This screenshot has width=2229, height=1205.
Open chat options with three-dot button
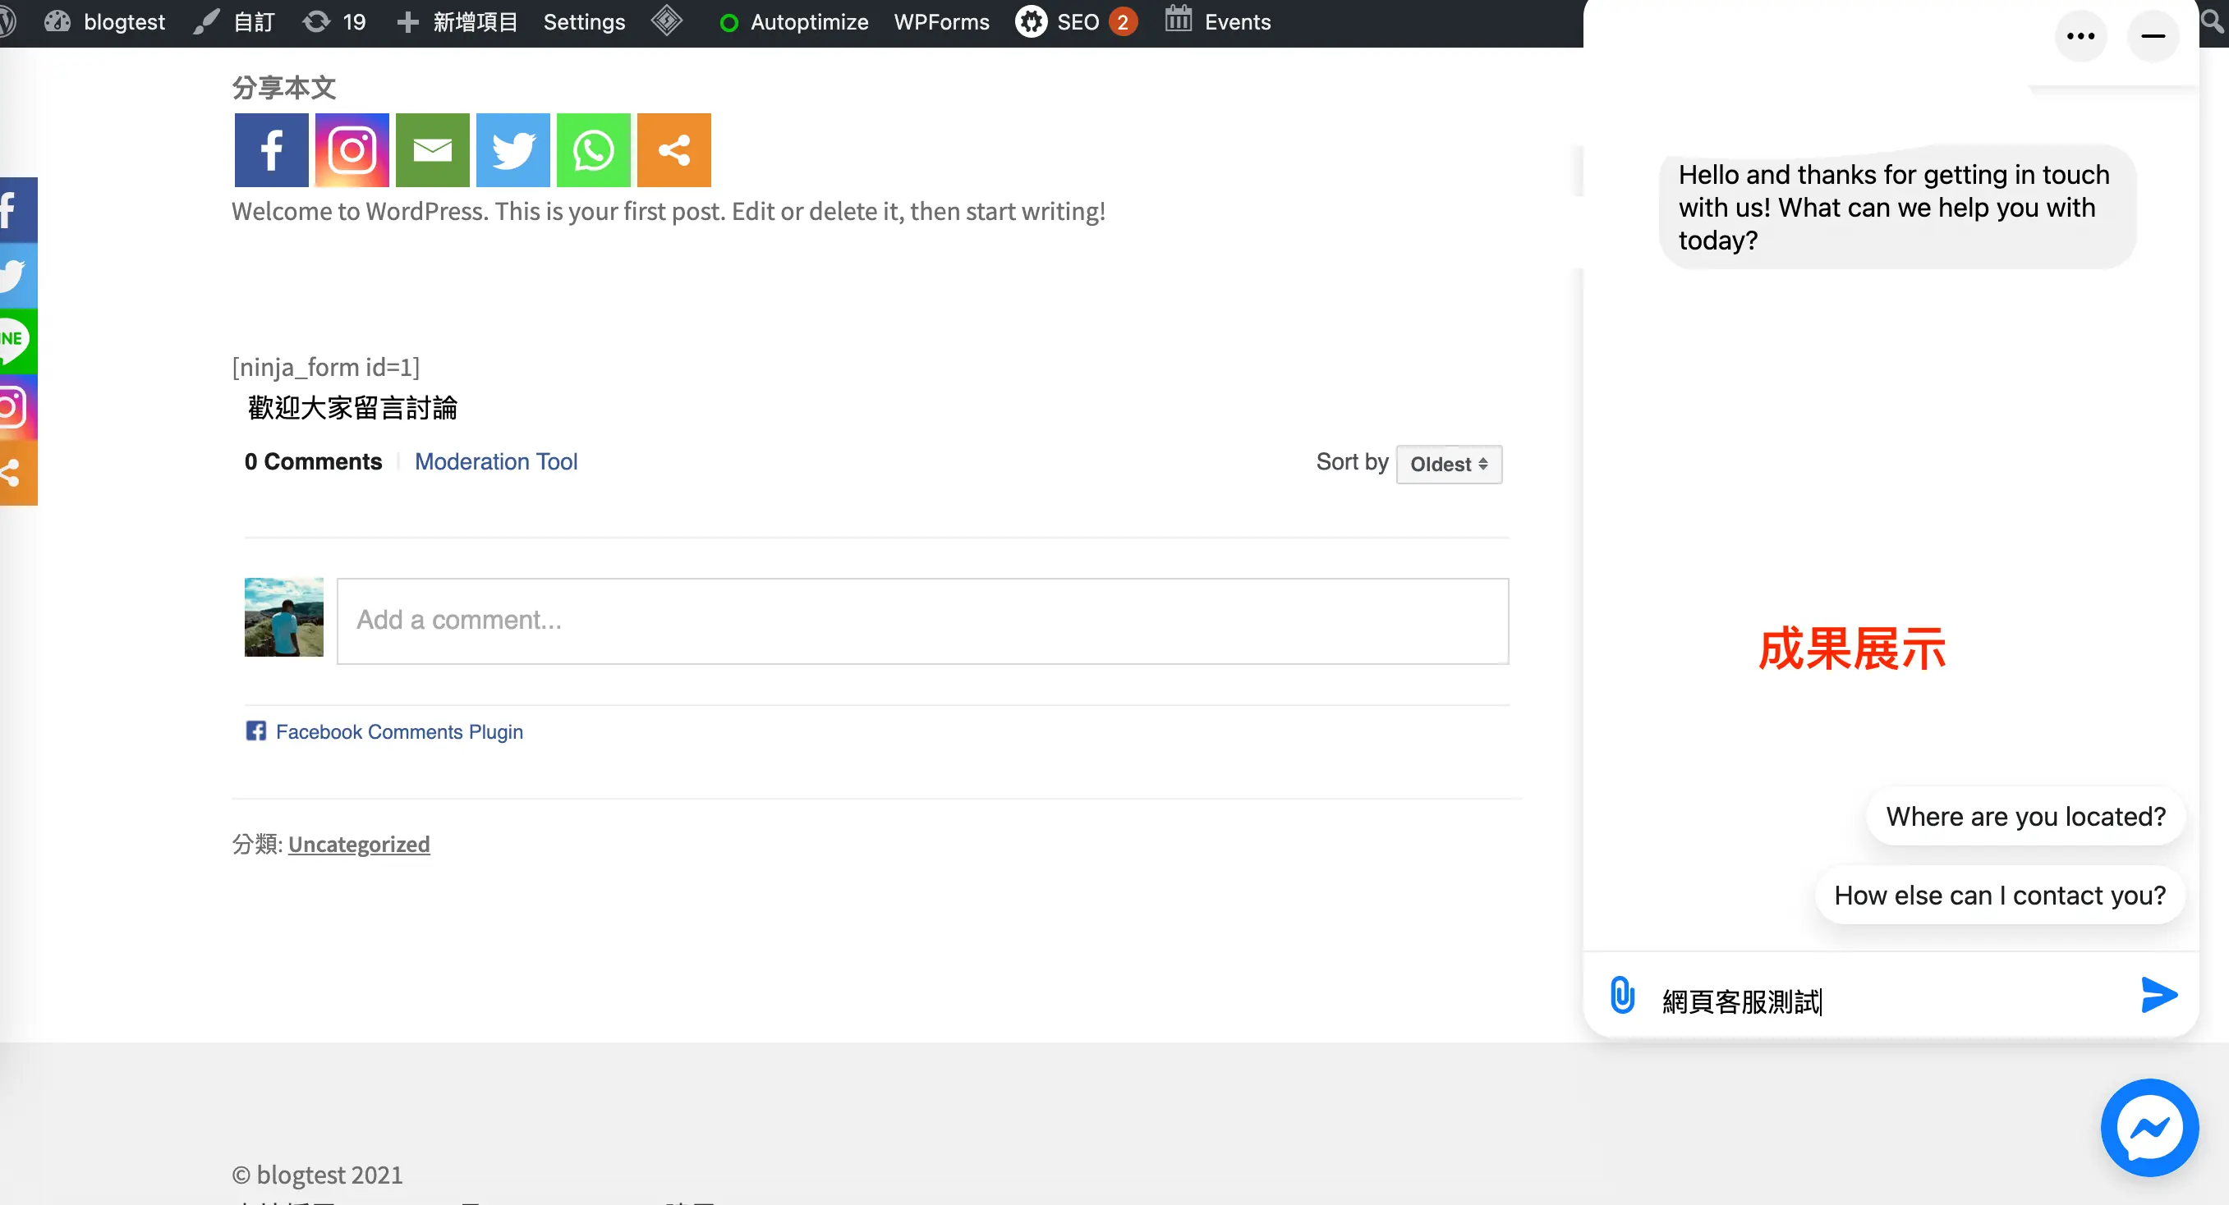click(x=2080, y=36)
